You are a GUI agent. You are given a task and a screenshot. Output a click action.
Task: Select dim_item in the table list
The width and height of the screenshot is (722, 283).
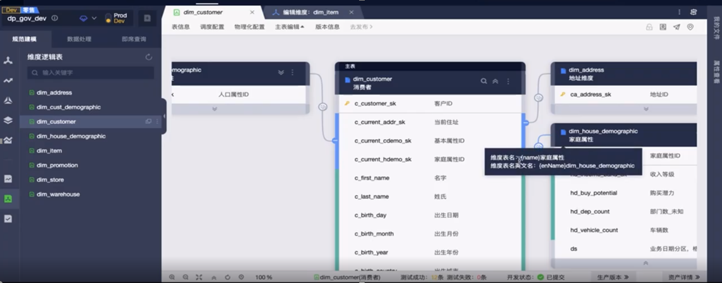click(49, 151)
